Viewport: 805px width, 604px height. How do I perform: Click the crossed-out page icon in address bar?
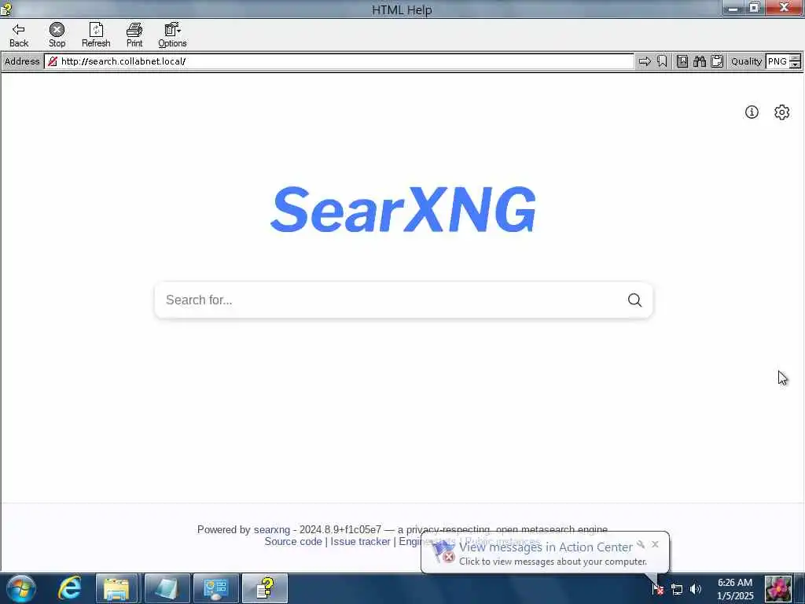(53, 61)
